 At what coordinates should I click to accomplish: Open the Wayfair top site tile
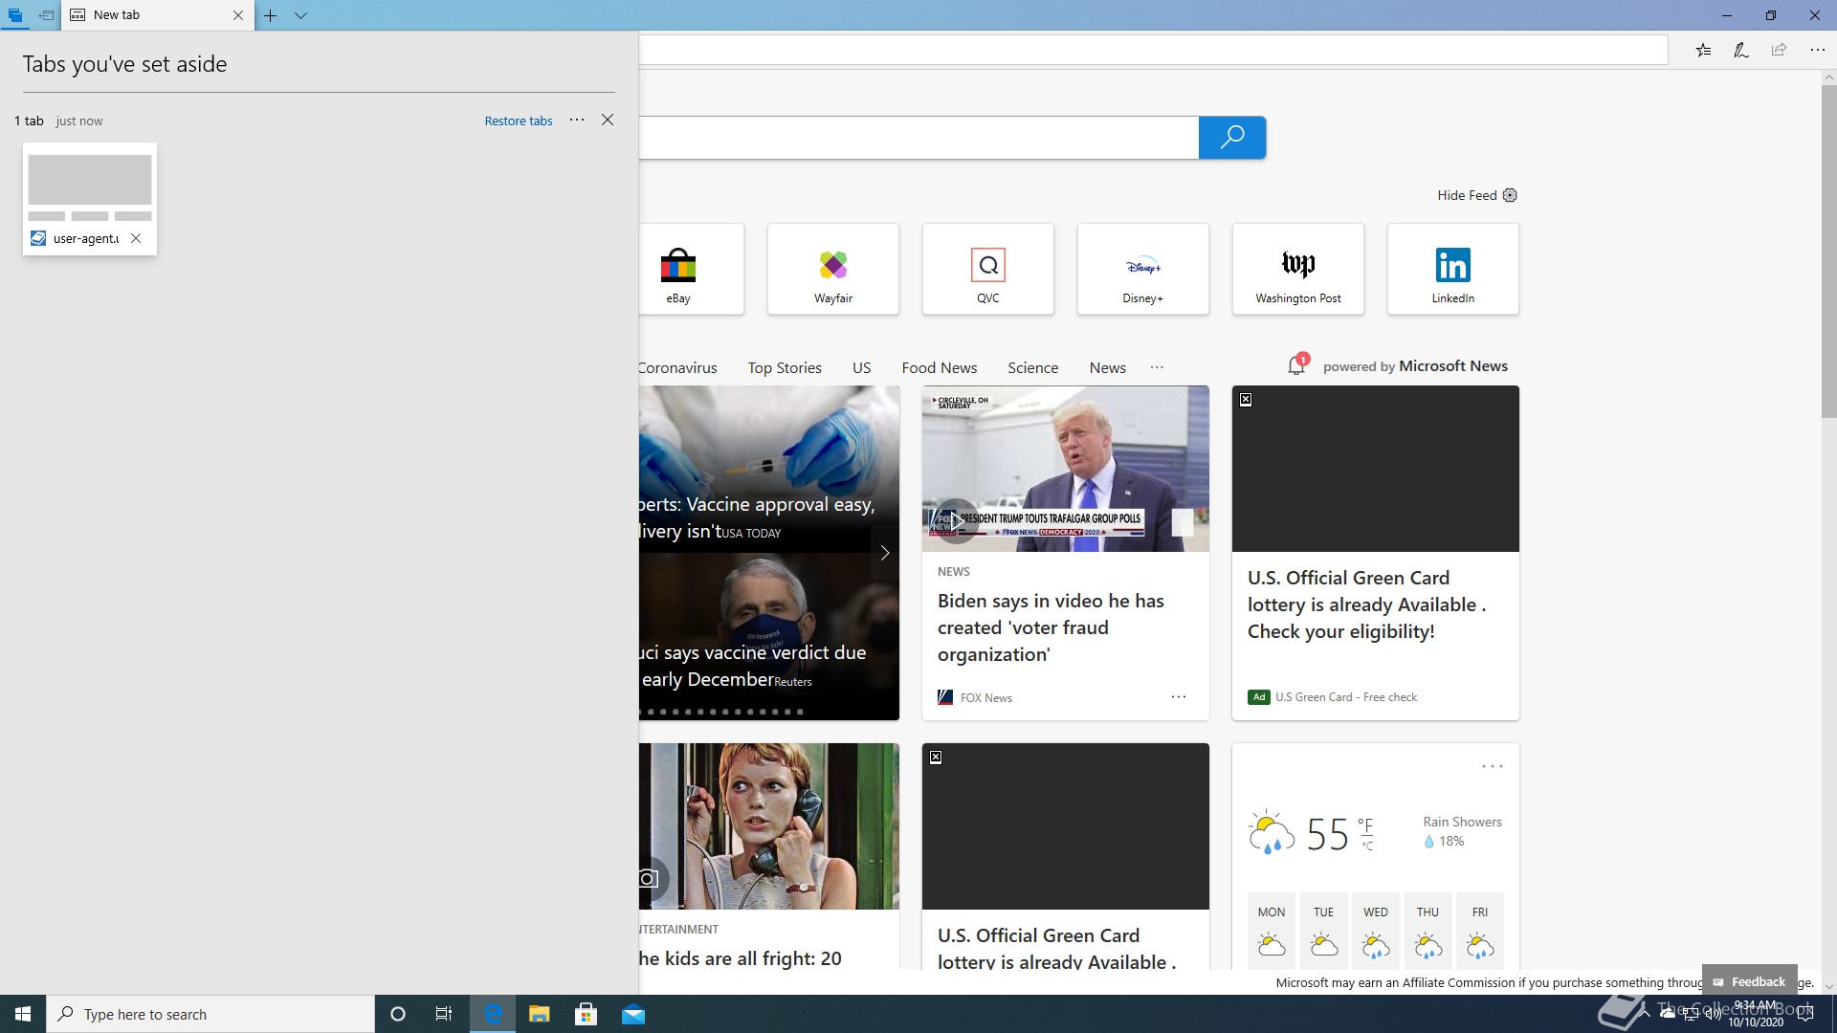pyautogui.click(x=833, y=269)
